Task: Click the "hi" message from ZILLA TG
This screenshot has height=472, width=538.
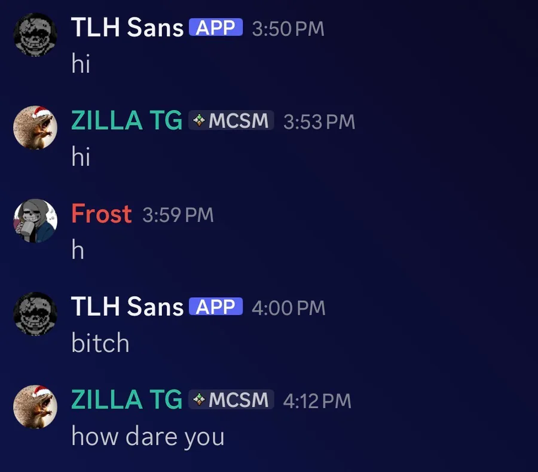Action: tap(81, 157)
